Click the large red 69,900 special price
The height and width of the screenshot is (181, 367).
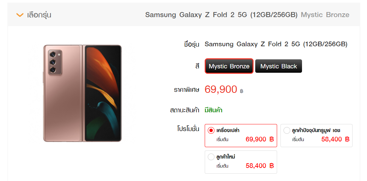click(x=221, y=89)
